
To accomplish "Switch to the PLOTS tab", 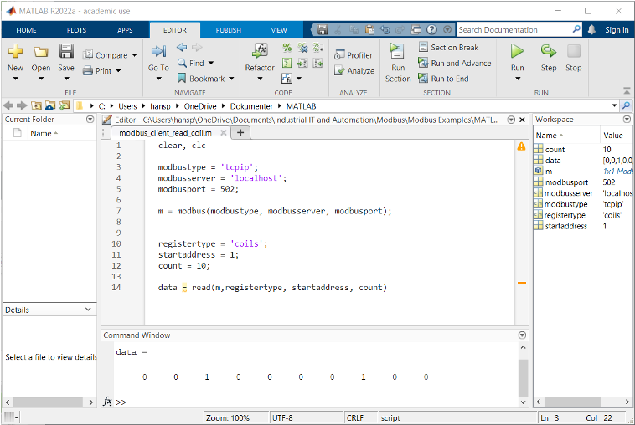I will point(76,30).
